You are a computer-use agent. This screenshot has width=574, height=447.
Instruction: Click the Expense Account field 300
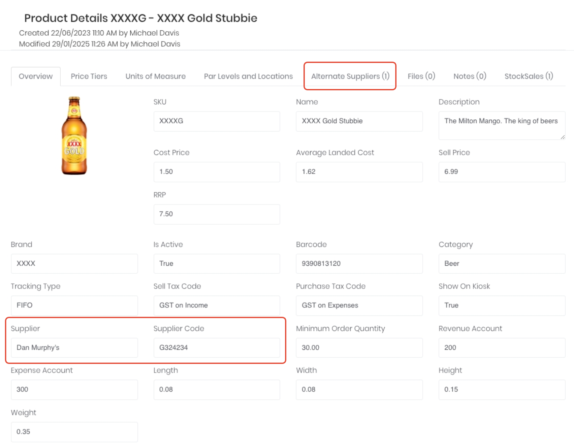(74, 390)
